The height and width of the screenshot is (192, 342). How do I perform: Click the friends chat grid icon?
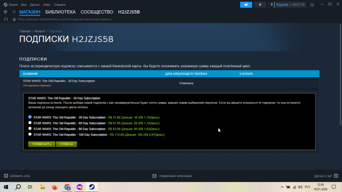click(336, 176)
